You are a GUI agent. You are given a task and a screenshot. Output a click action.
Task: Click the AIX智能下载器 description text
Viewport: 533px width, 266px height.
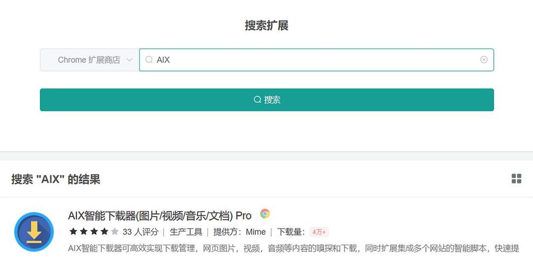point(294,248)
